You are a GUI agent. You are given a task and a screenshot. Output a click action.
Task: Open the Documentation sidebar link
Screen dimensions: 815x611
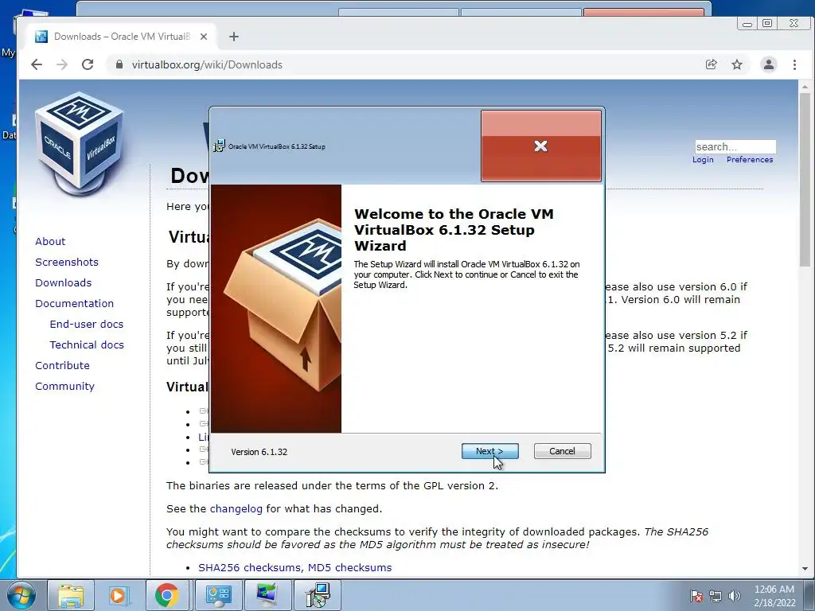[x=74, y=303]
